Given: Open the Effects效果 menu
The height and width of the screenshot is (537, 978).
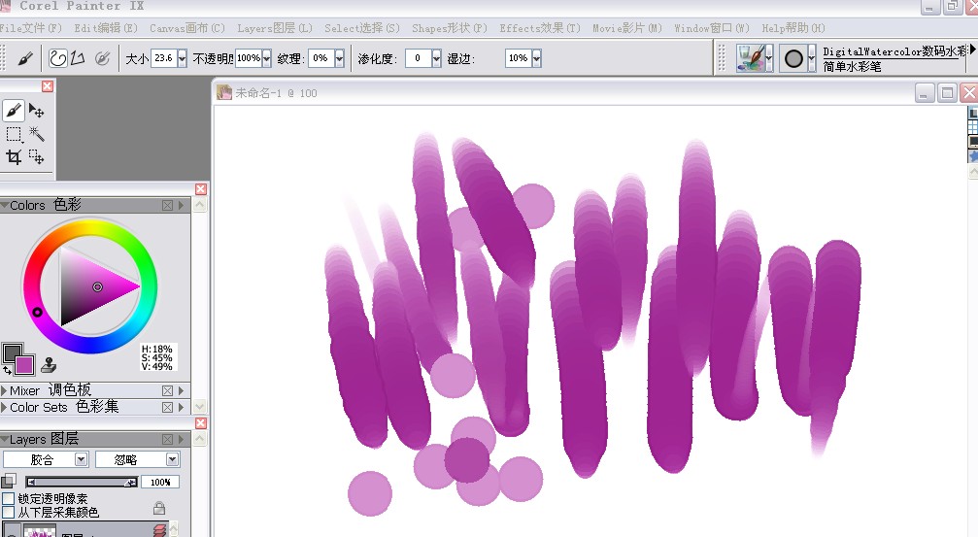Looking at the screenshot, I should (x=540, y=28).
